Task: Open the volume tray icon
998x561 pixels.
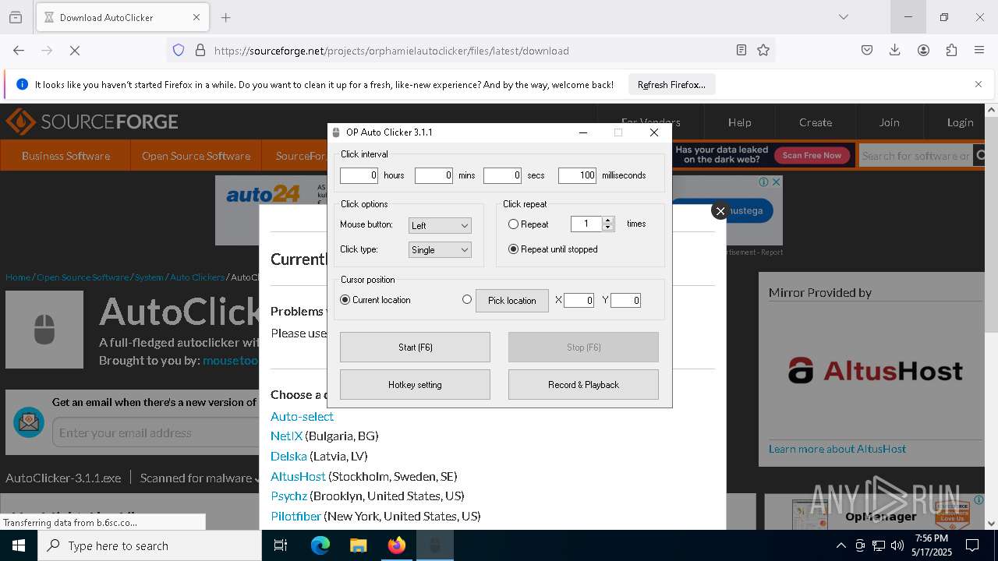Action: pos(897,545)
